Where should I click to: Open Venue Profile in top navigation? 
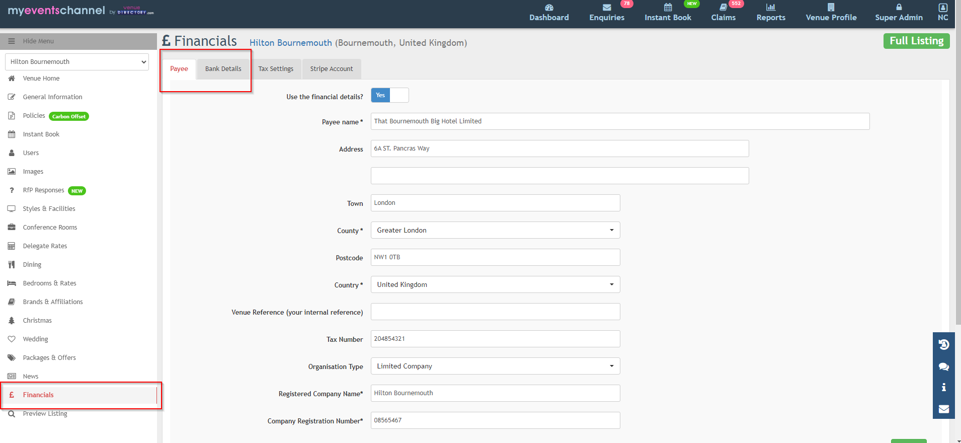pyautogui.click(x=831, y=13)
